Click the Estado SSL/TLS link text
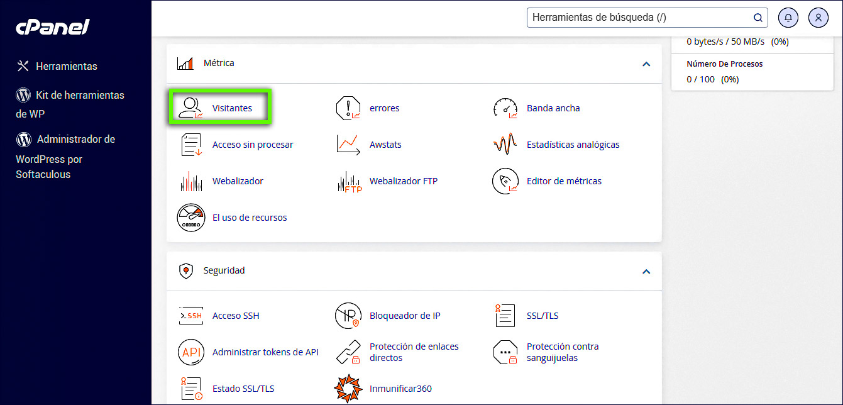This screenshot has height=405, width=843. [x=244, y=389]
